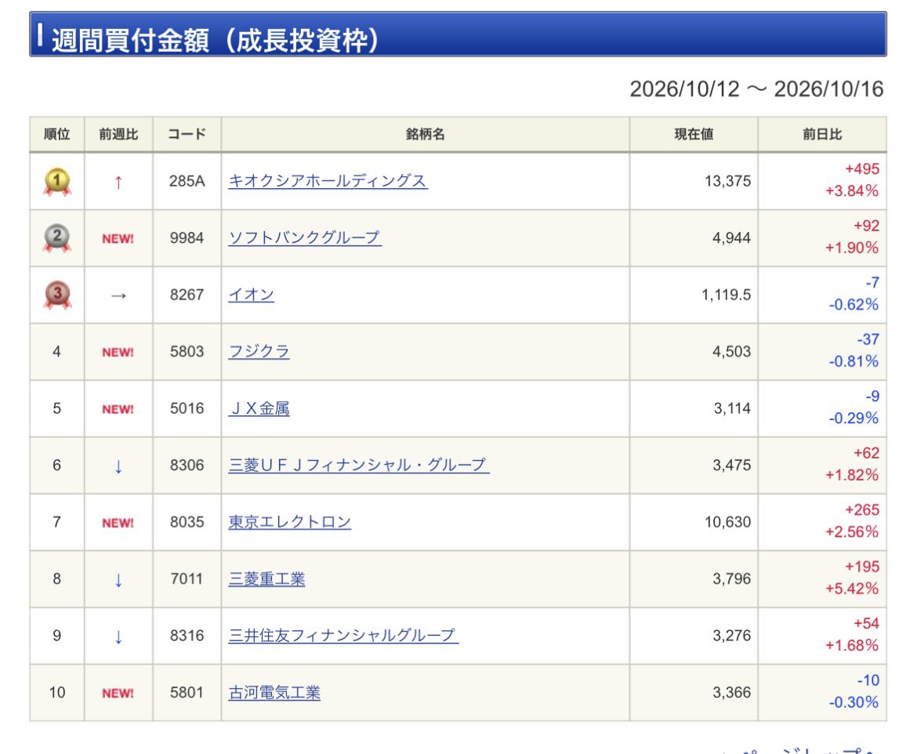Open the 三菱重工業 stock link
The width and height of the screenshot is (917, 754).
[266, 578]
